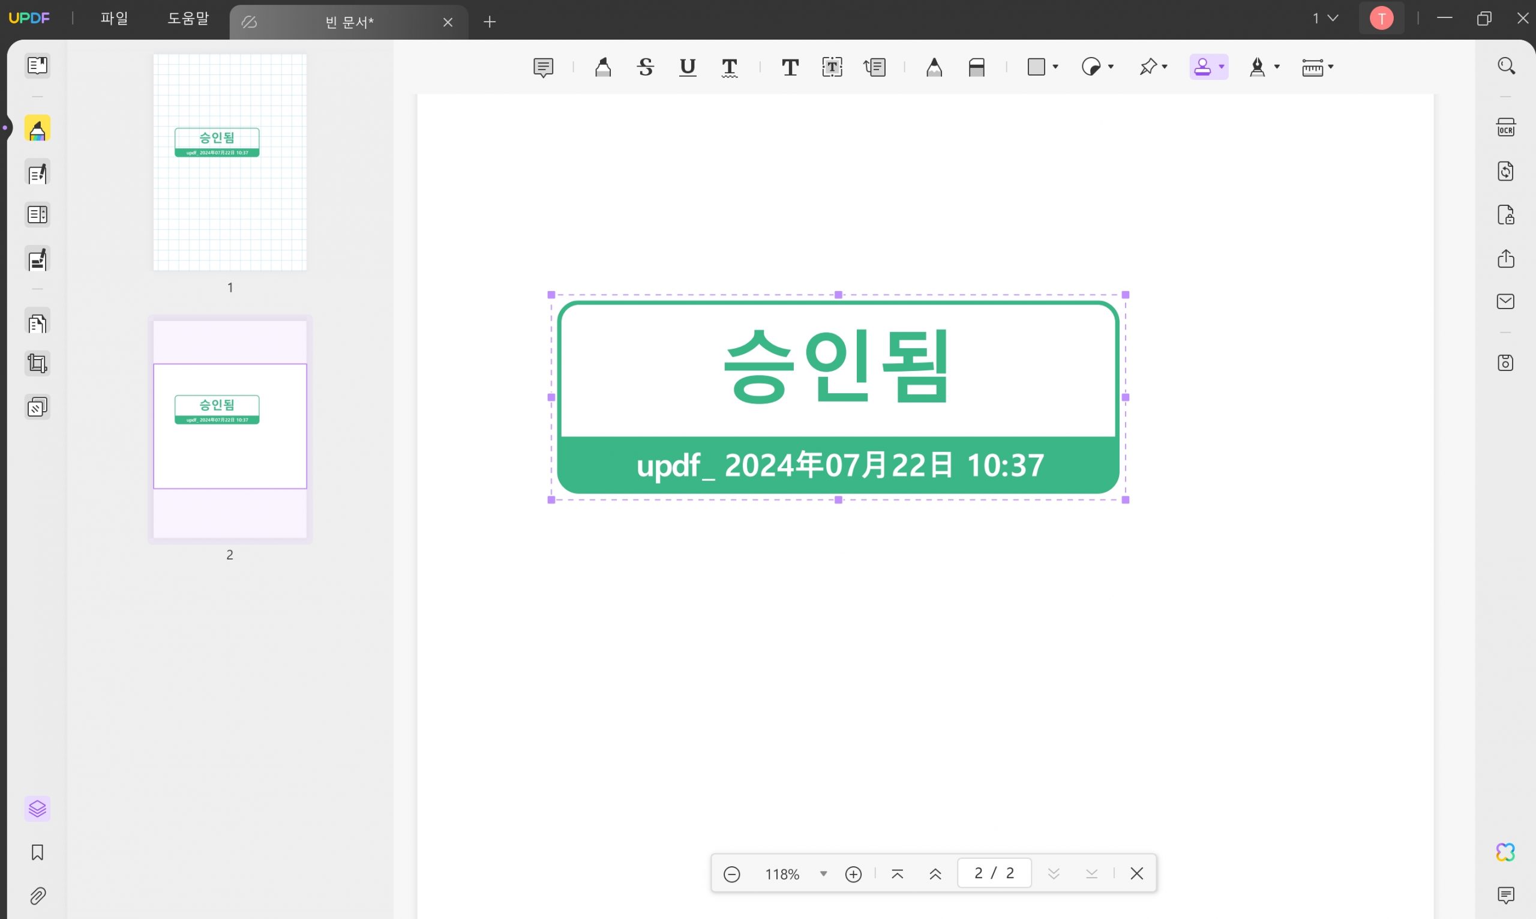Select the Highlight text tool
This screenshot has height=919, width=1536.
point(603,67)
